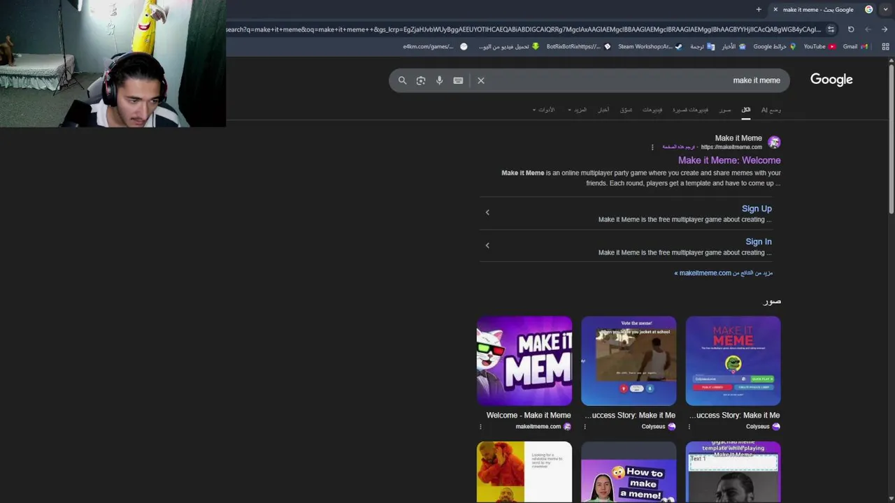
Task: Switch to أخبار news tab
Action: point(603,110)
